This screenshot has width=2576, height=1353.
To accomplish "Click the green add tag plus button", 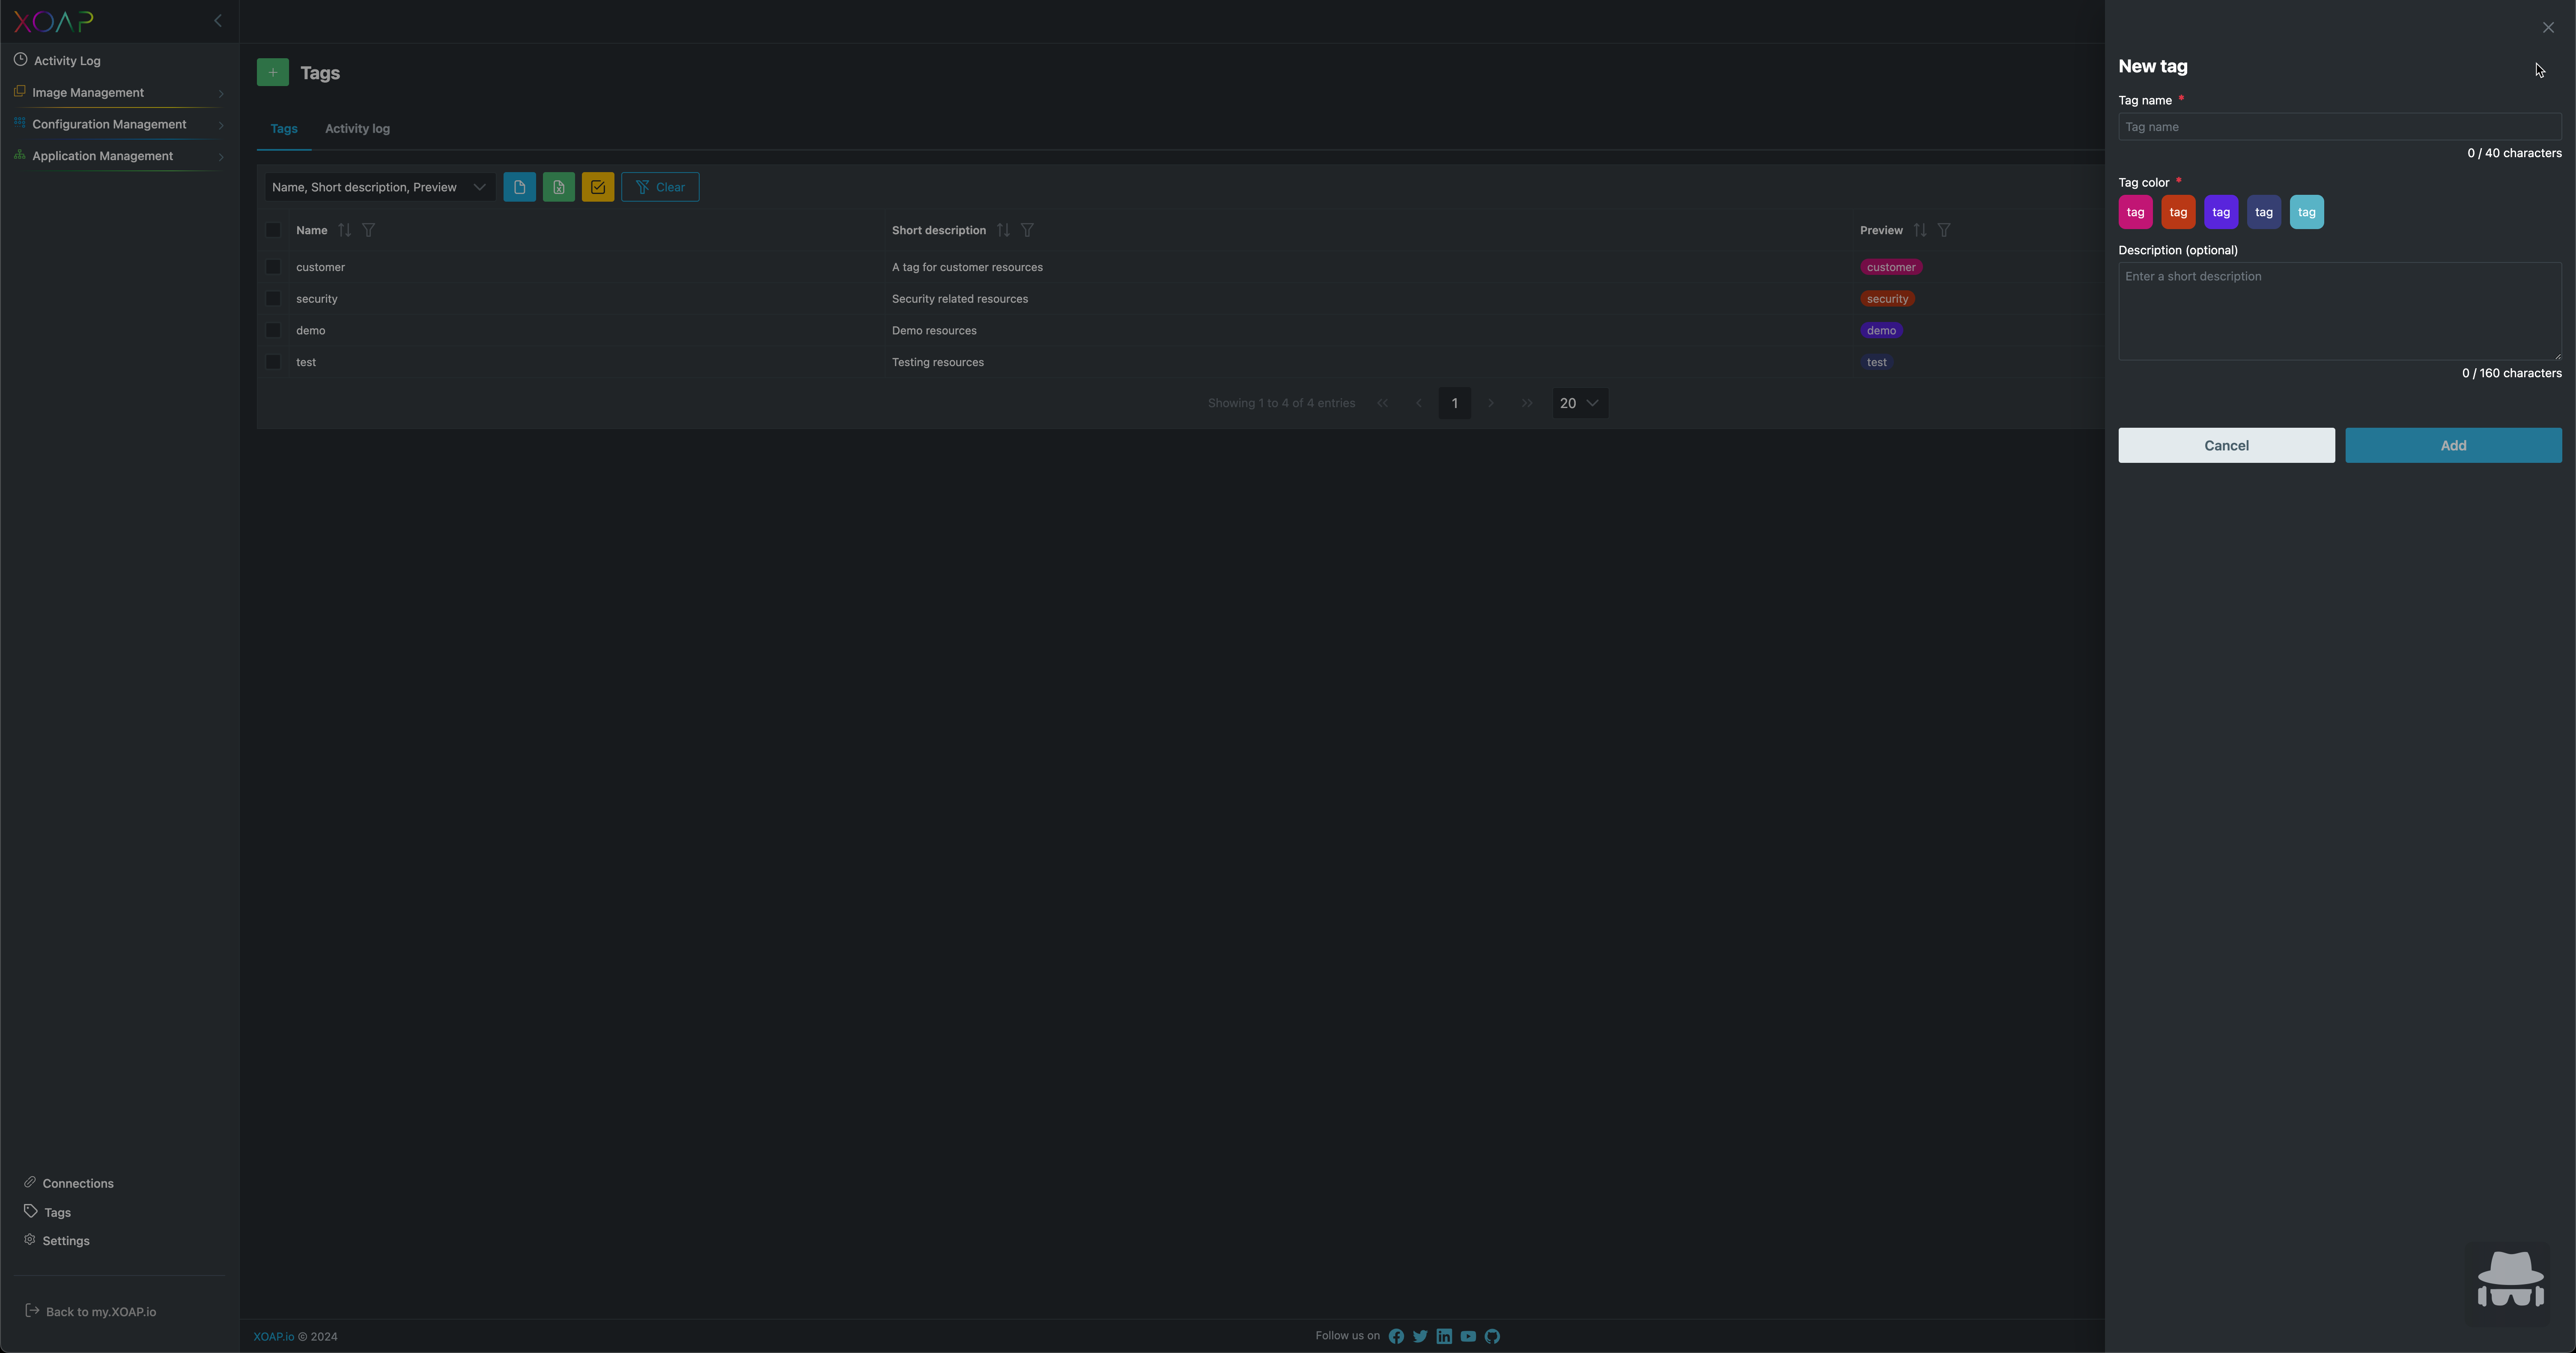I will coord(273,72).
